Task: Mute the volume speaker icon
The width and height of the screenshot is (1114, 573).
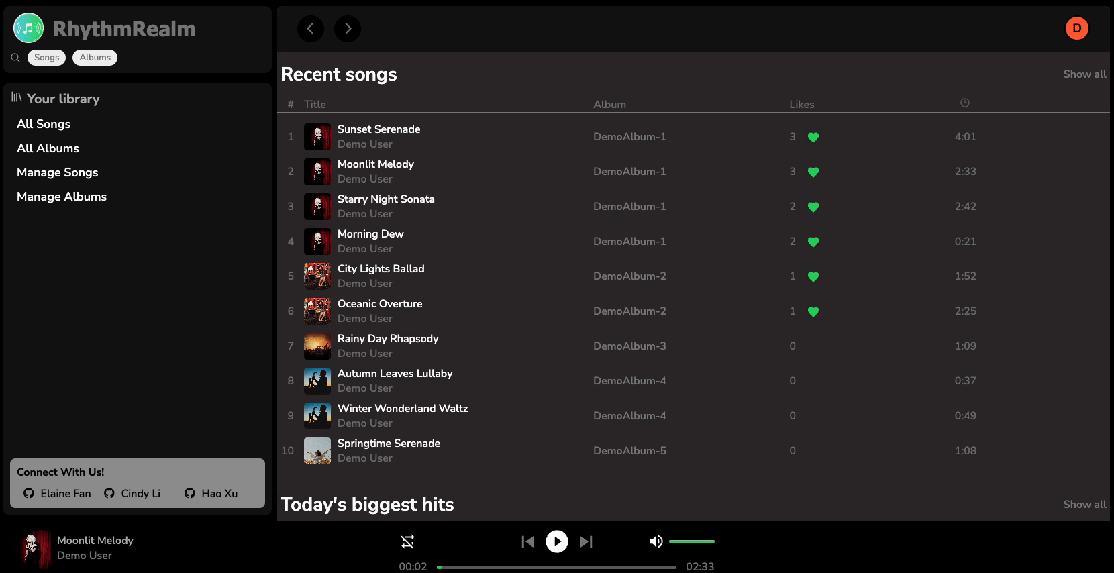Action: click(x=656, y=541)
